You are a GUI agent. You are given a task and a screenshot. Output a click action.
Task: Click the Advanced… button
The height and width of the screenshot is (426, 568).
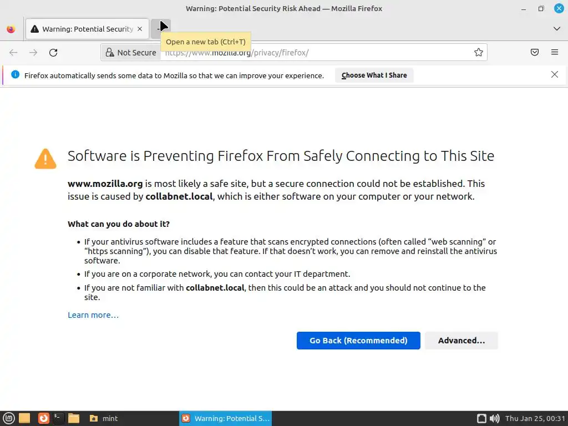click(x=461, y=341)
